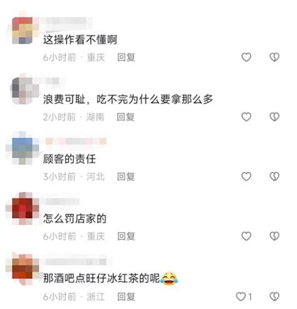Dislike the comment 这操作看不懂啊
Image resolution: width=297 pixels, height=309 pixels.
click(274, 57)
